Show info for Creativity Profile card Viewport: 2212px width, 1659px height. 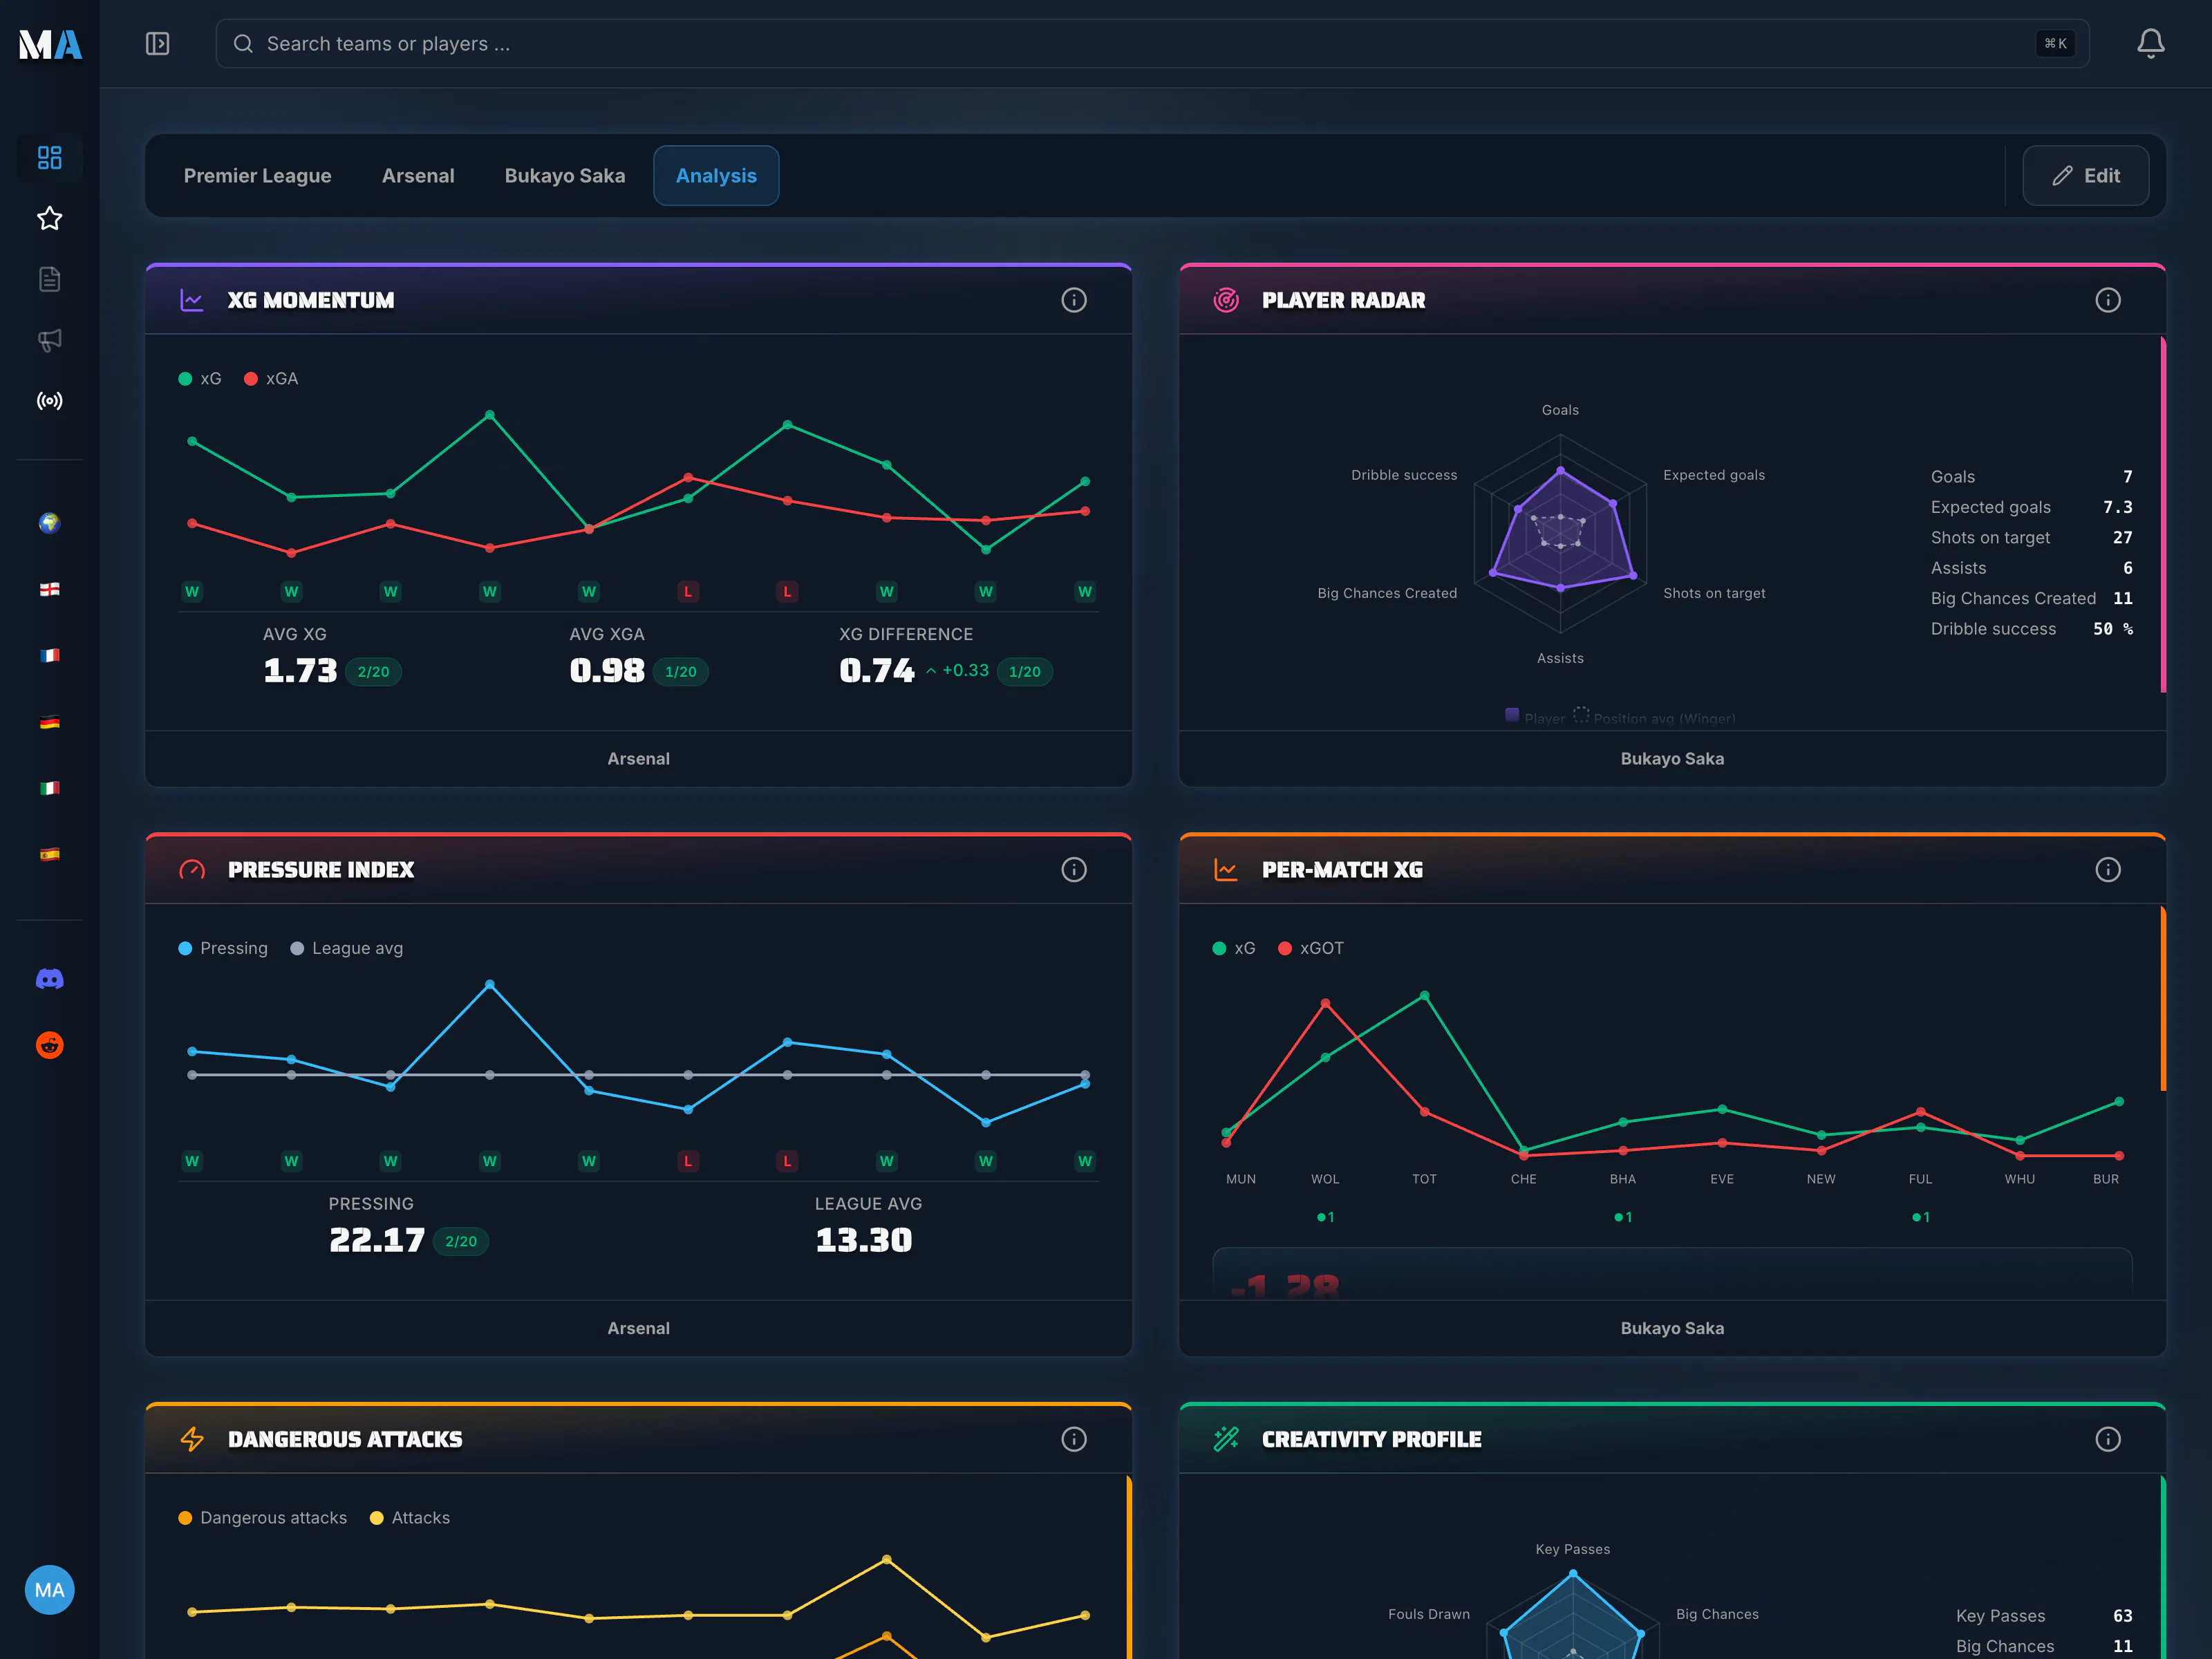pos(2108,1439)
